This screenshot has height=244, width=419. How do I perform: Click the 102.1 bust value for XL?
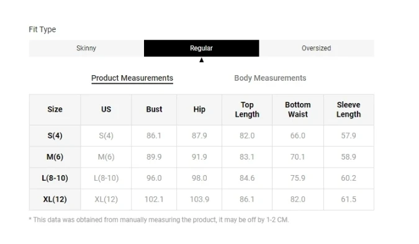tap(154, 199)
